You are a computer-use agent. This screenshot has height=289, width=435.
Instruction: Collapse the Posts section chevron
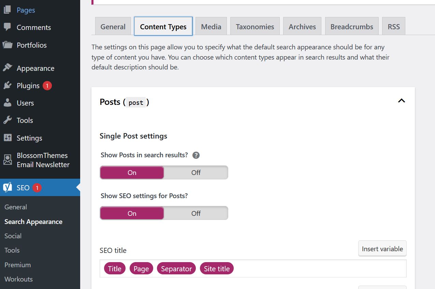point(402,101)
